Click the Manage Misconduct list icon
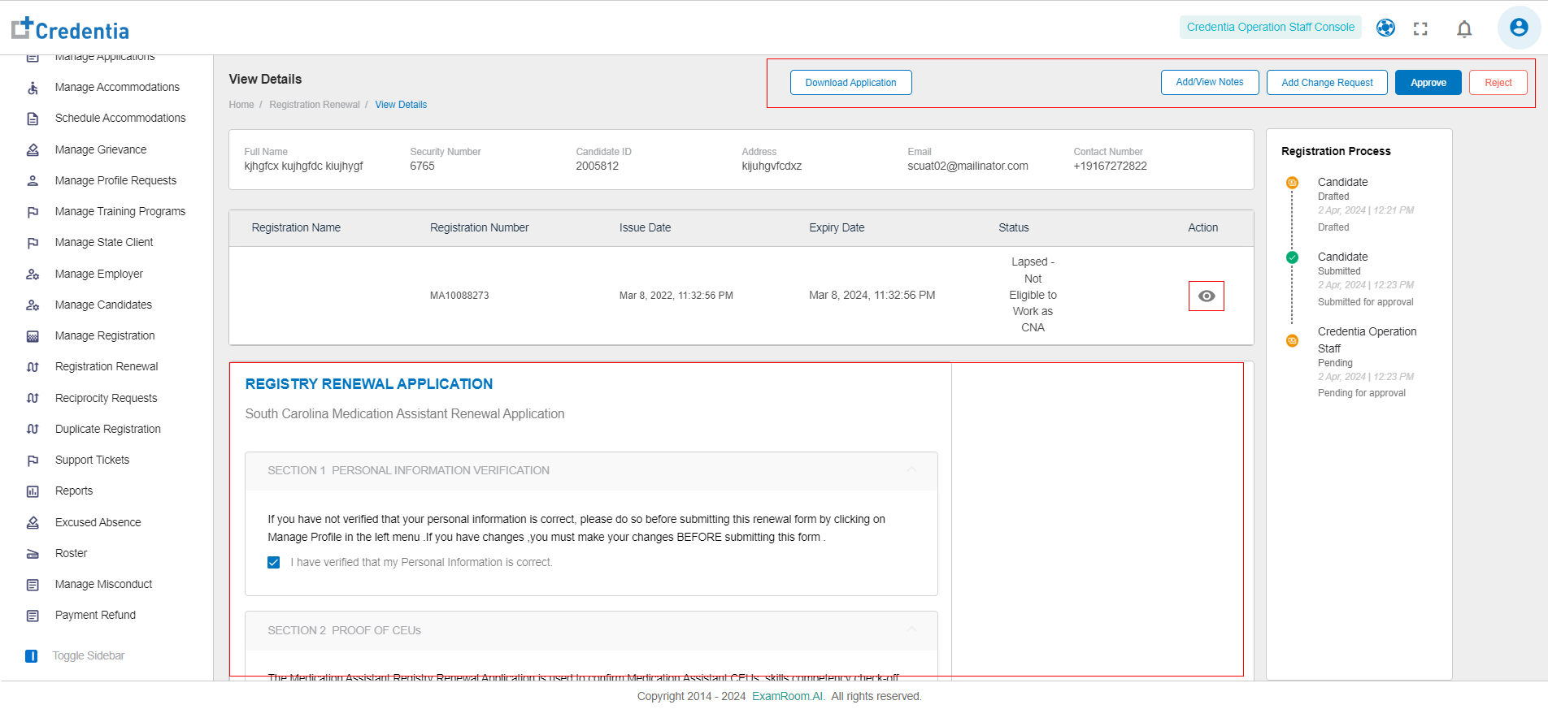Image resolution: width=1548 pixels, height=709 pixels. tap(33, 585)
